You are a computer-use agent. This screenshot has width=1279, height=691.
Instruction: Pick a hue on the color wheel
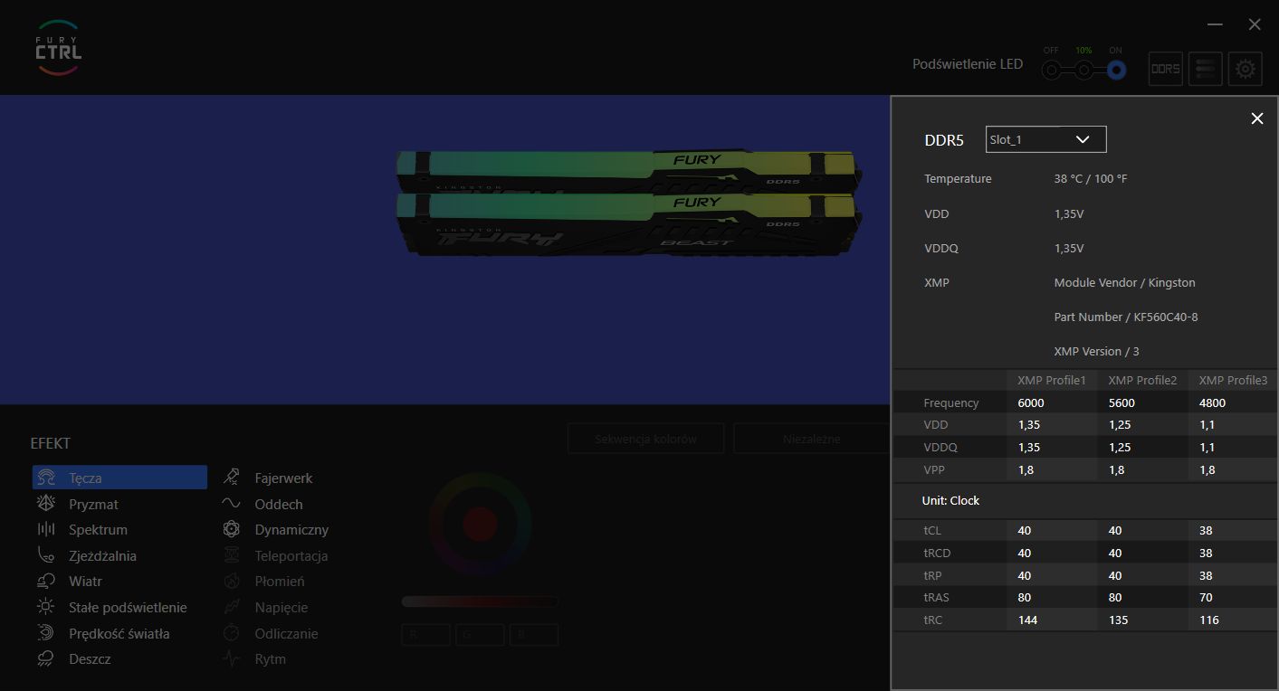click(480, 523)
